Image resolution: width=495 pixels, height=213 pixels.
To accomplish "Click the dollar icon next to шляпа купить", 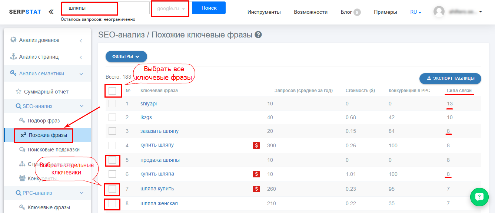I will [x=256, y=189].
